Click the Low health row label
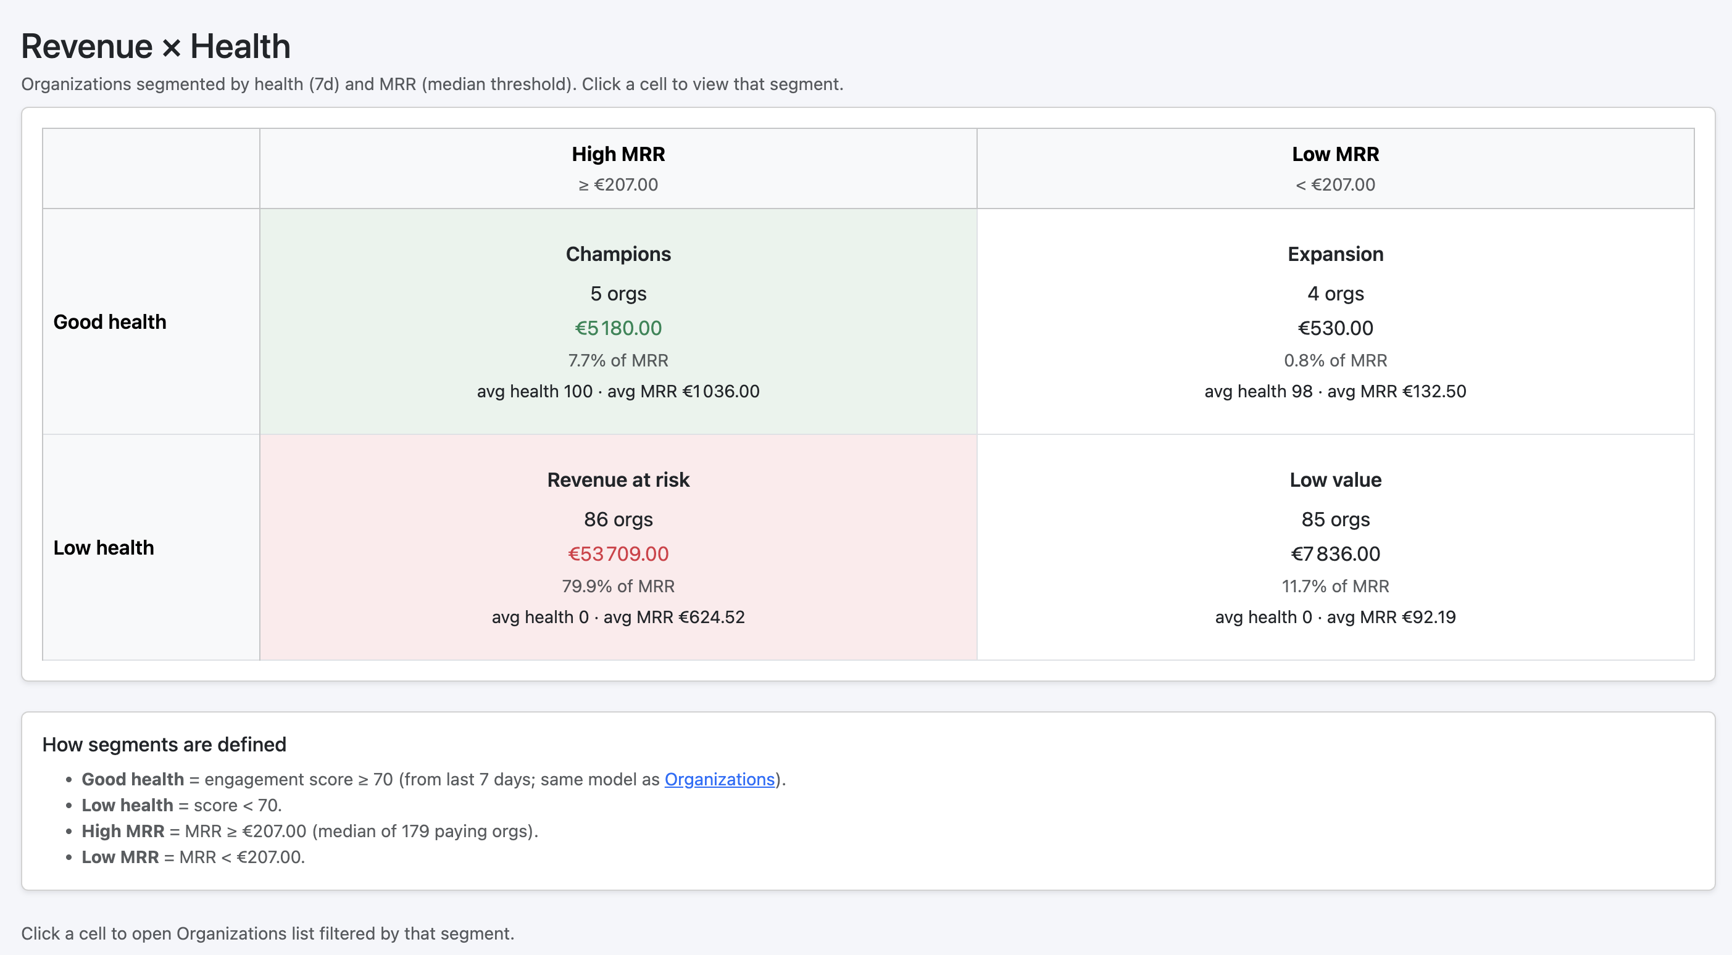The width and height of the screenshot is (1732, 955). point(104,548)
